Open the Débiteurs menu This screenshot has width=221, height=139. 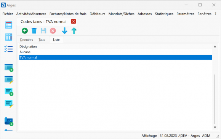[98, 14]
